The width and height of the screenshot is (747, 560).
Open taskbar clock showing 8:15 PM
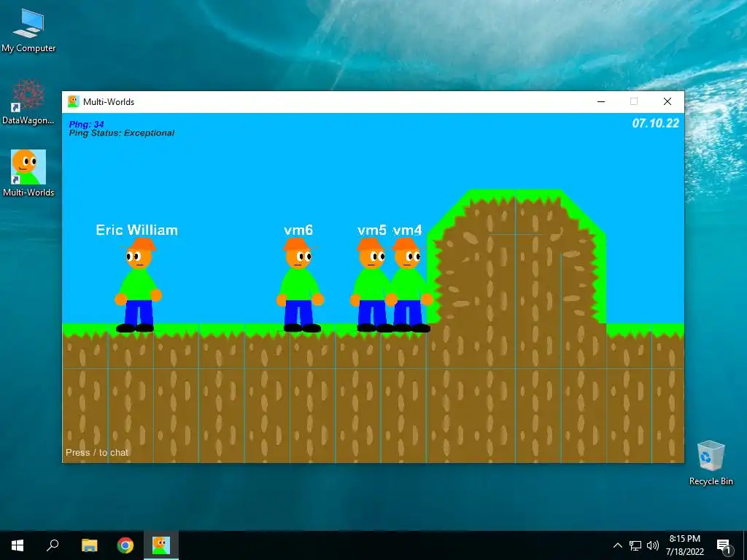pyautogui.click(x=684, y=545)
